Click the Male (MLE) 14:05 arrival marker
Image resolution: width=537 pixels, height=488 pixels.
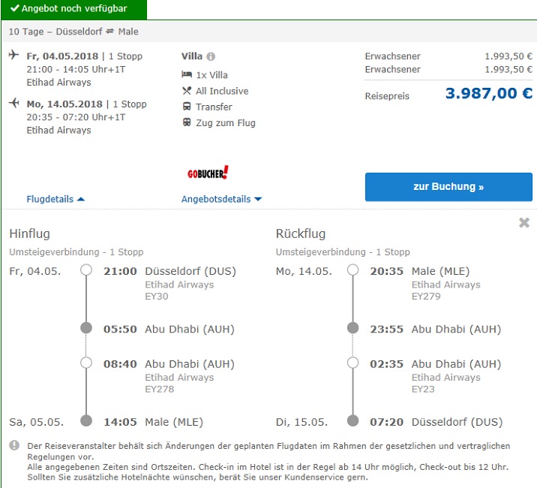point(86,421)
